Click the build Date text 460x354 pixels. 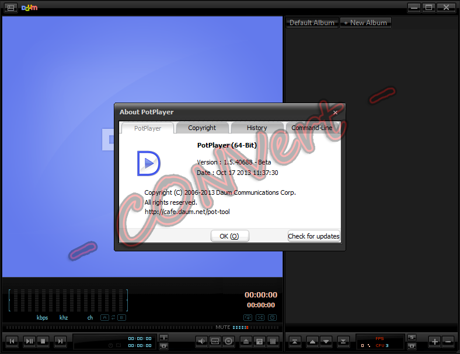[x=238, y=173]
